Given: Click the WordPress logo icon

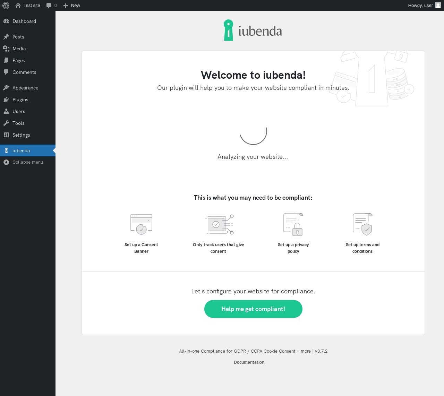Looking at the screenshot, I should click(6, 6).
